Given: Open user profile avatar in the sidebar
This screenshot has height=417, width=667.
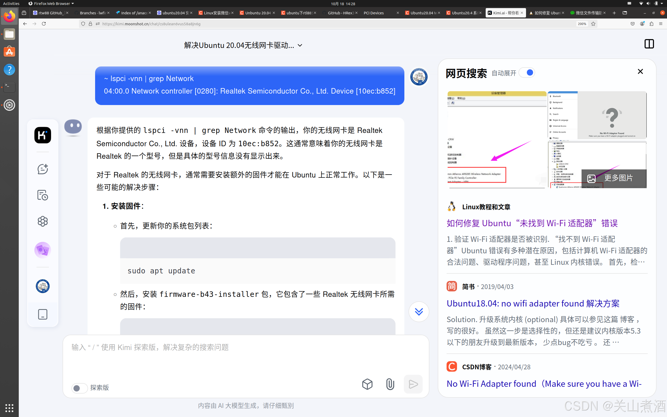Looking at the screenshot, I should [x=43, y=286].
